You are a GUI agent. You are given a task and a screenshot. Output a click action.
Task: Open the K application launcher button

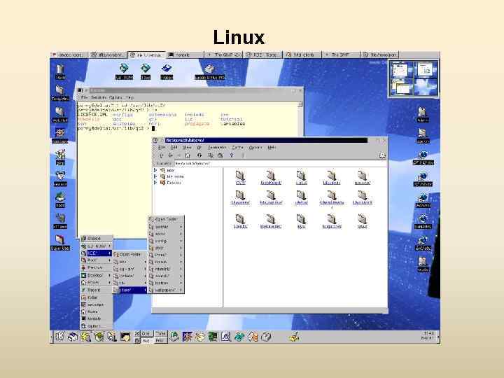click(x=59, y=337)
